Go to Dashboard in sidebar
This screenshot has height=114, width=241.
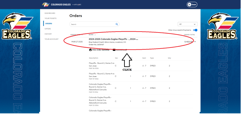50,13
